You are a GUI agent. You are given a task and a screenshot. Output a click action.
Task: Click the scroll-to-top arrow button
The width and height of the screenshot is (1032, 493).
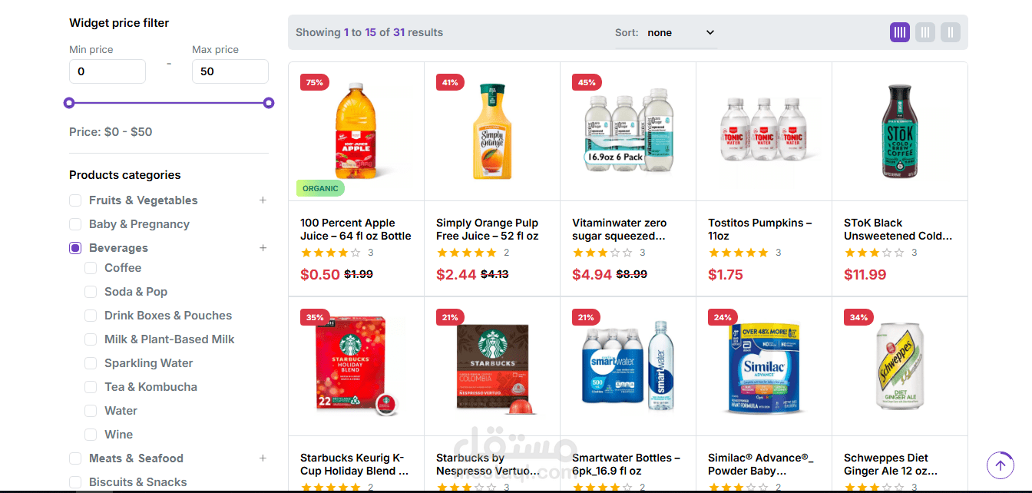pos(1001,465)
